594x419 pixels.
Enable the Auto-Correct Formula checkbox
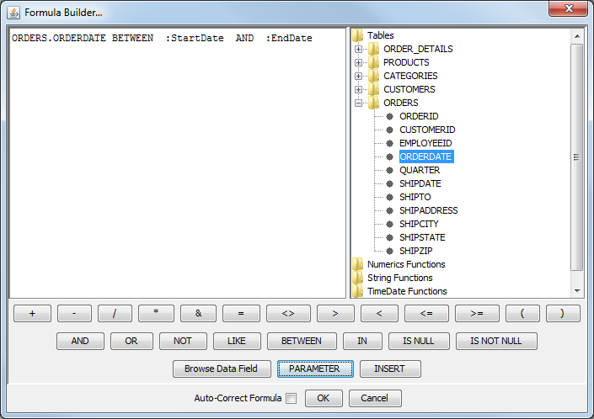[x=291, y=399]
